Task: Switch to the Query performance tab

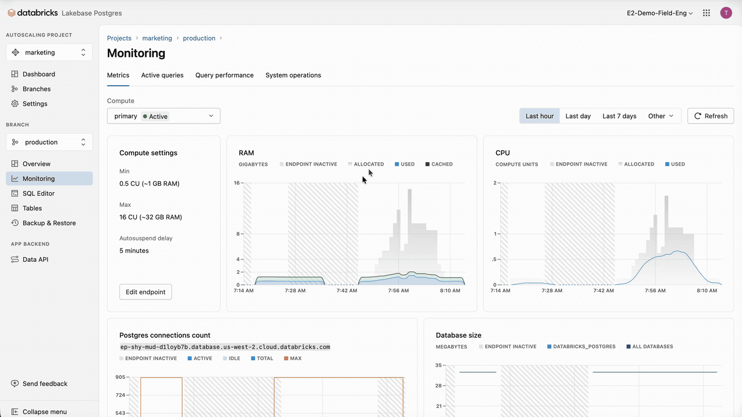Action: coord(224,75)
